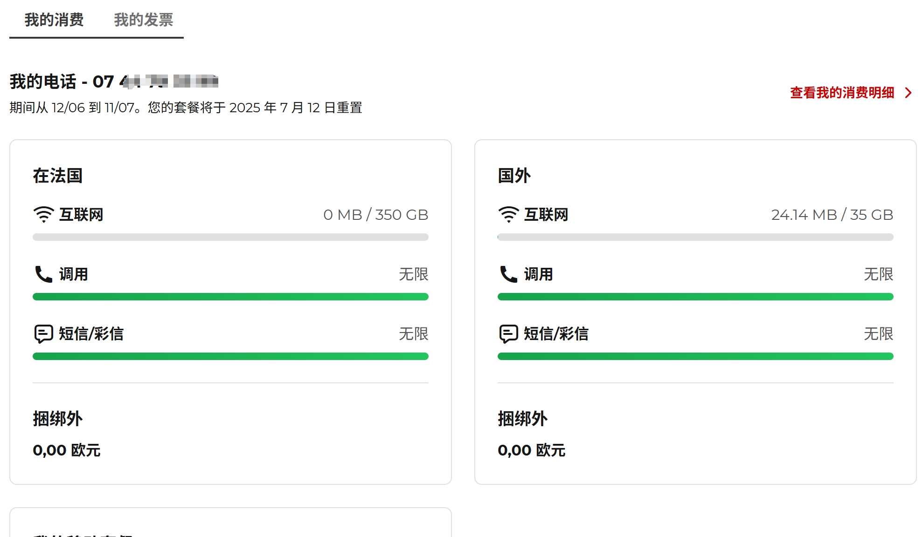Click 无限 beside 调用 in 在法国
The image size is (923, 537).
point(414,274)
